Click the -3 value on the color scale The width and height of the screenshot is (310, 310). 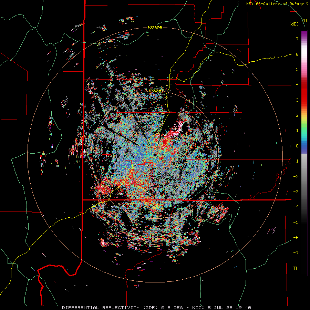[296, 192]
